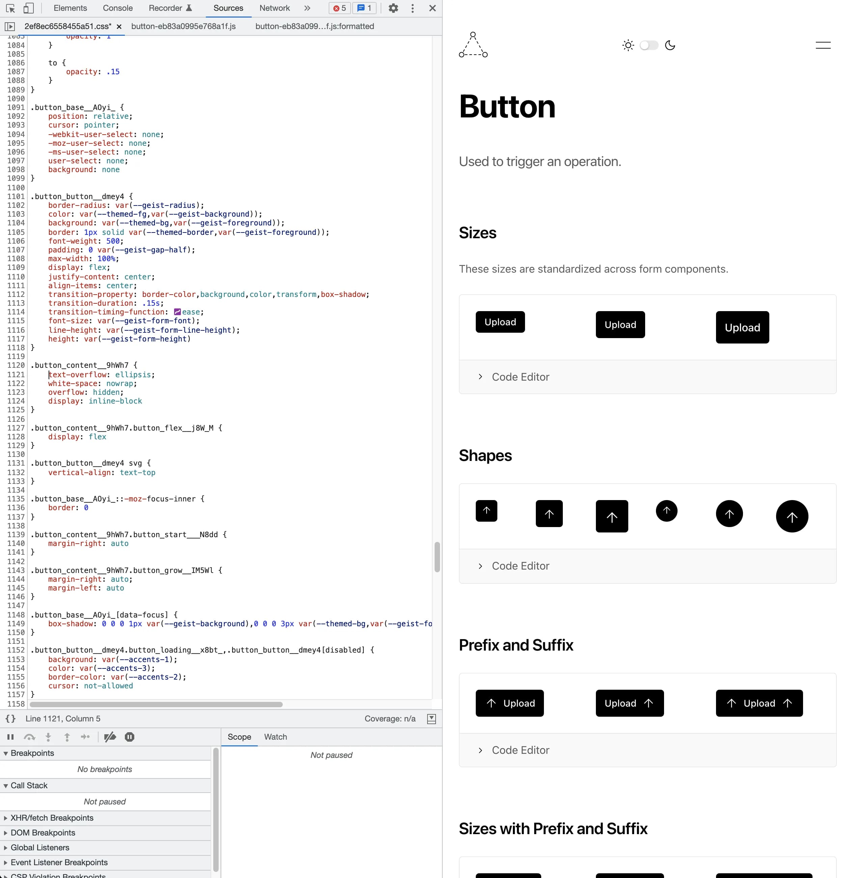Click pause on exceptions icon
Image resolution: width=853 pixels, height=878 pixels.
(x=130, y=737)
